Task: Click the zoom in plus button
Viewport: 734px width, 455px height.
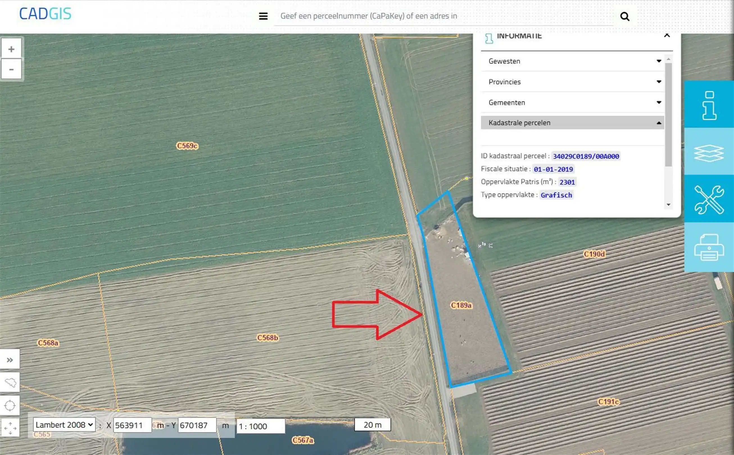Action: pos(11,49)
